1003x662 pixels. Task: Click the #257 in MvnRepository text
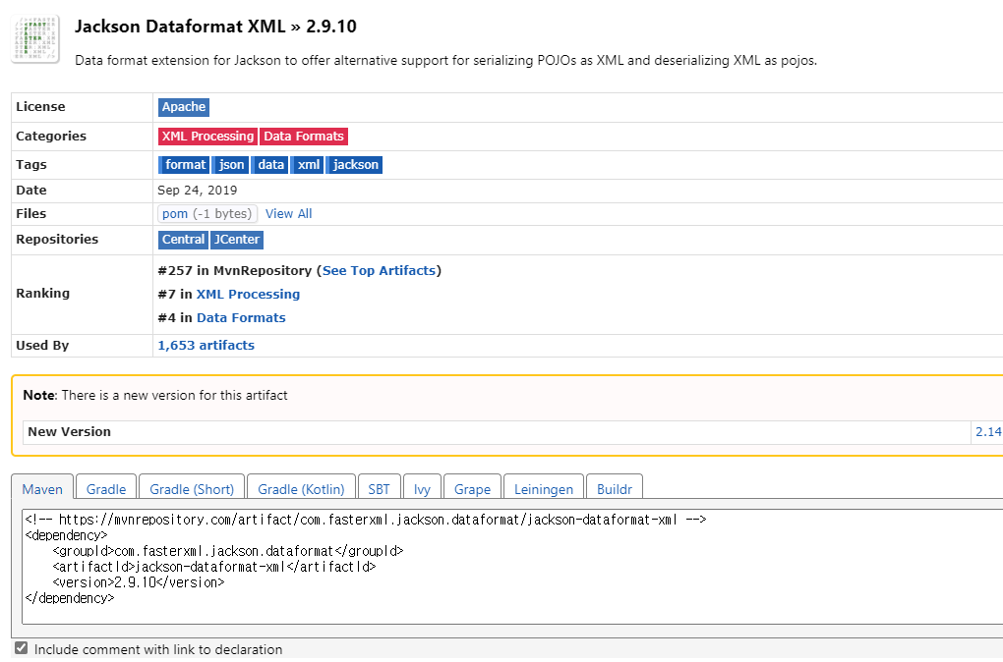click(235, 271)
